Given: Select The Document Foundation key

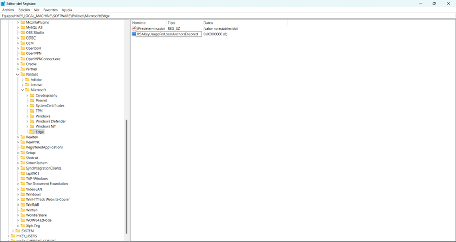Looking at the screenshot, I should click(47, 184).
